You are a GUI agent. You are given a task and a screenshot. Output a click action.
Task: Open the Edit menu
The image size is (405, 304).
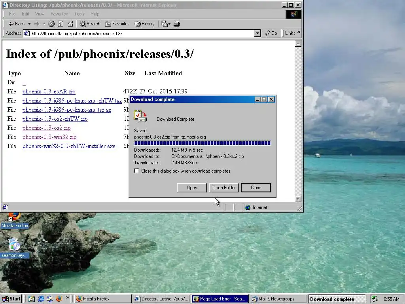[x=25, y=14]
